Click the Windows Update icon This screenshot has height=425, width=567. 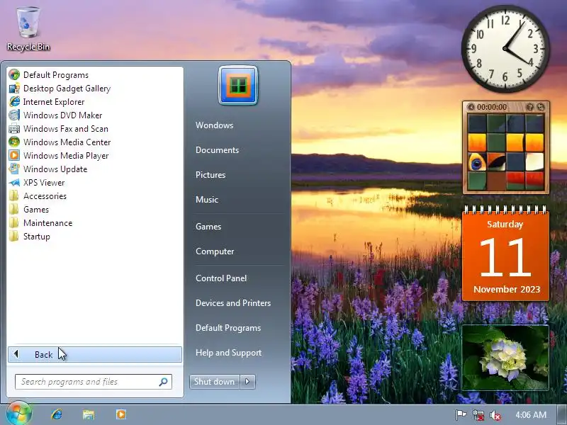coord(14,169)
